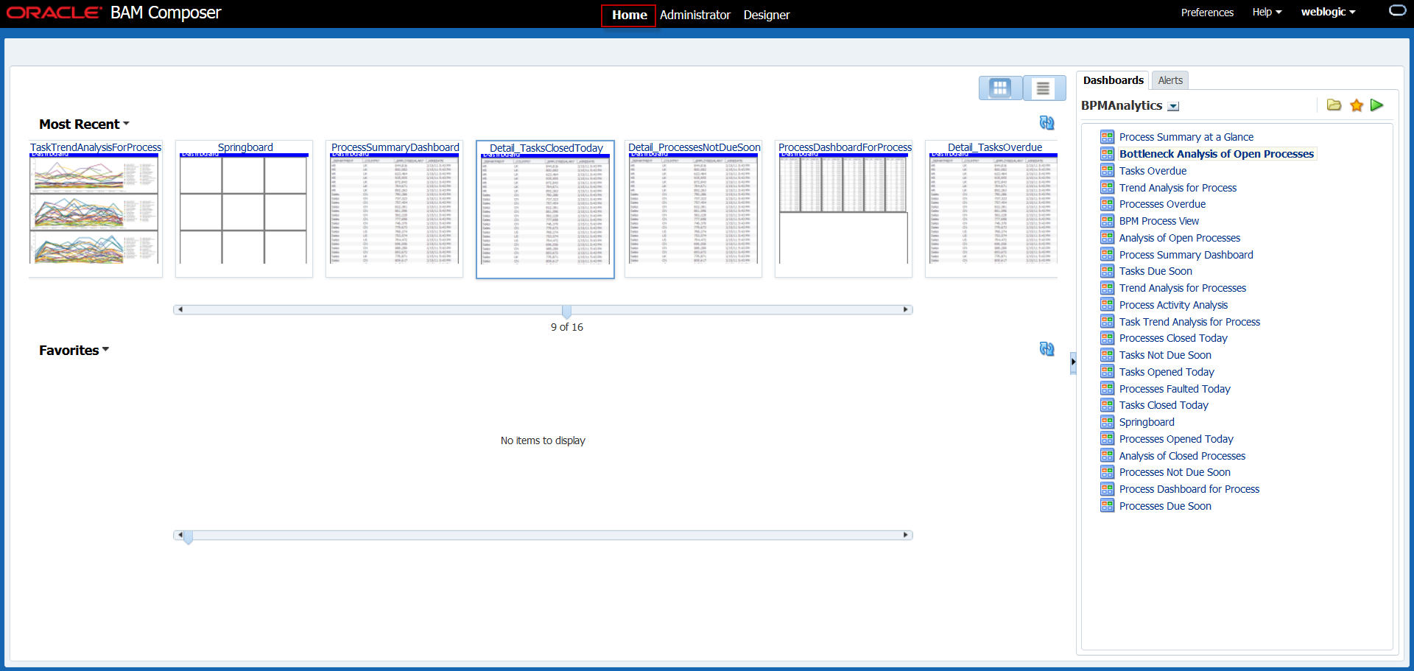Click the dashboard icon beside Springboard
This screenshot has width=1414, height=671.
click(x=1107, y=422)
